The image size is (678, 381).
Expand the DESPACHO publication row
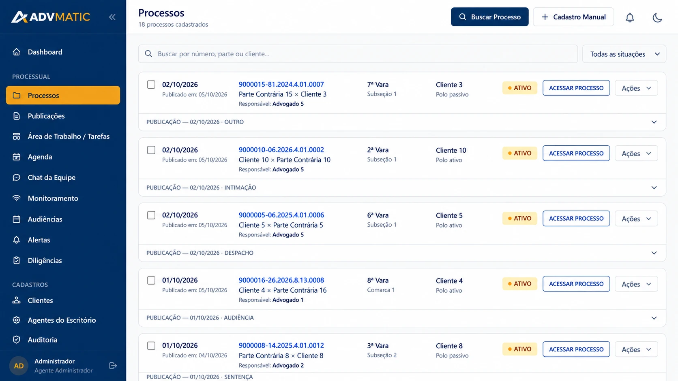402,253
